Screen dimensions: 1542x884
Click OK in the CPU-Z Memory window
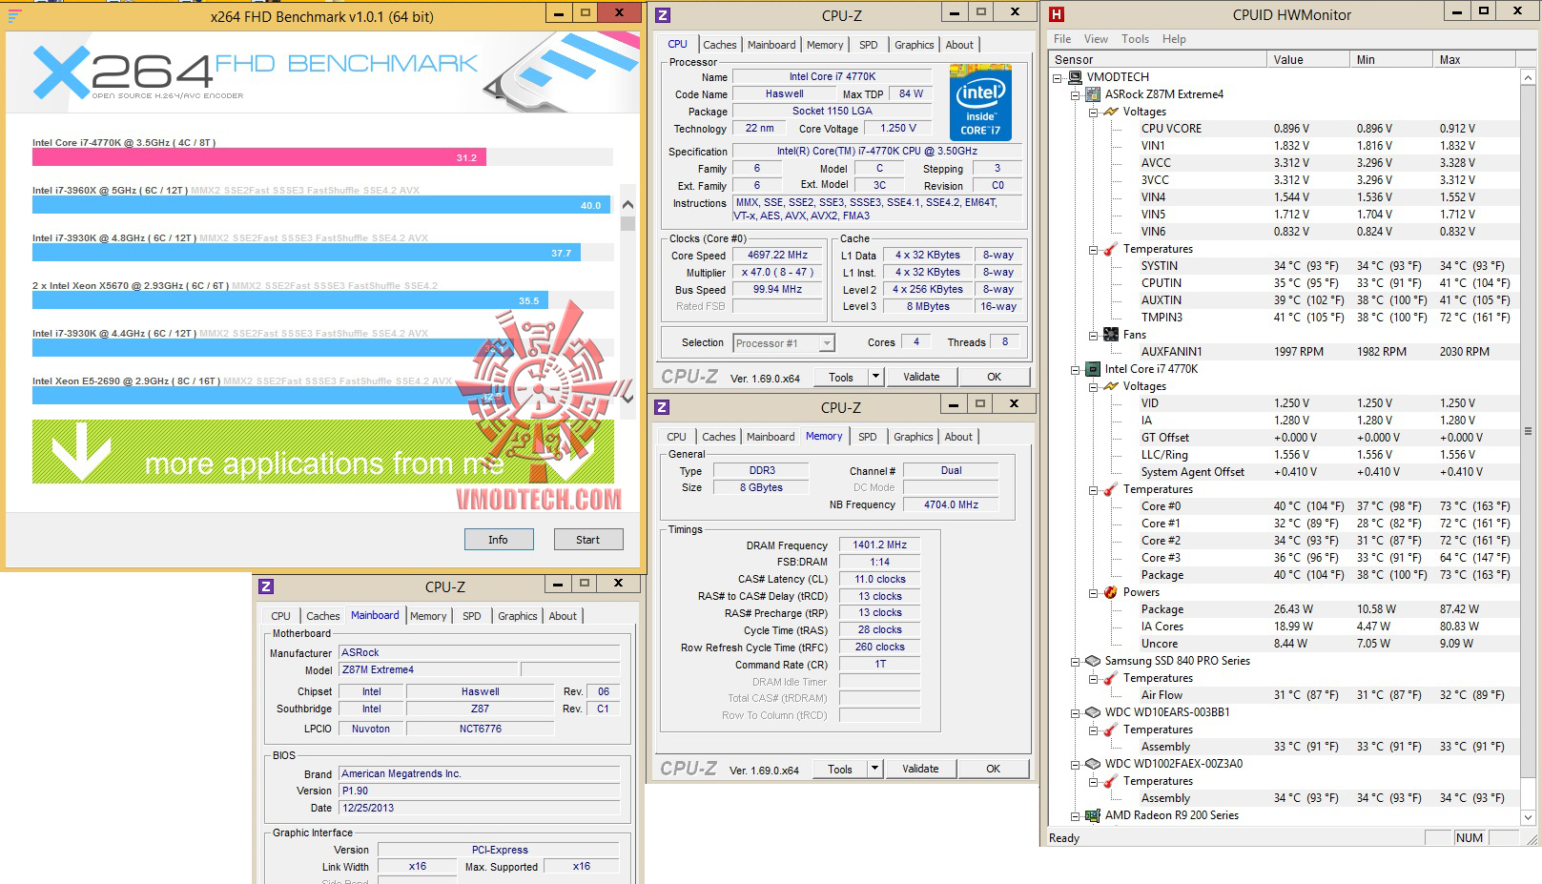(994, 769)
